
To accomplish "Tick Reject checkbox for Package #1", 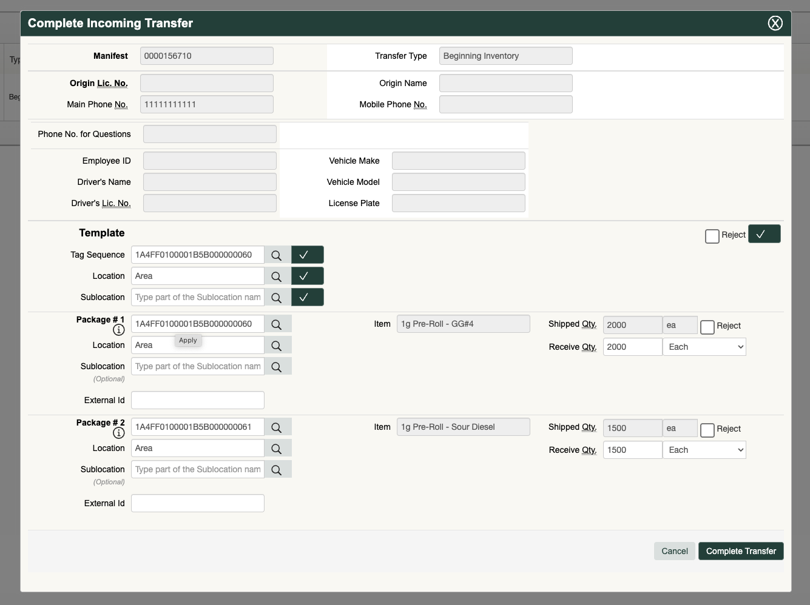I will pyautogui.click(x=707, y=327).
